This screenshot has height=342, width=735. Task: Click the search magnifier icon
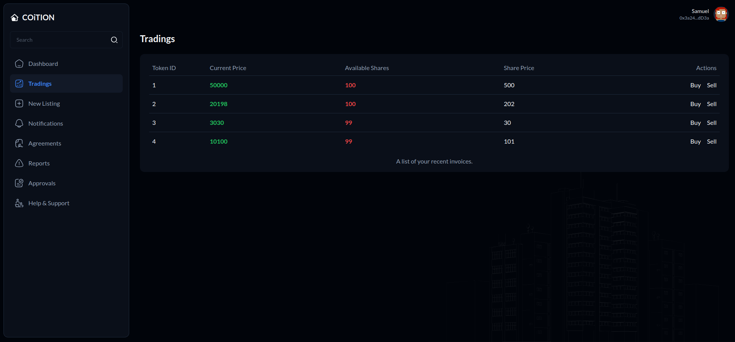click(x=114, y=40)
